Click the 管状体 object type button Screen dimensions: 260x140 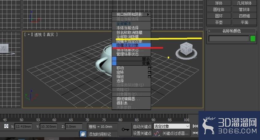pos(244,9)
